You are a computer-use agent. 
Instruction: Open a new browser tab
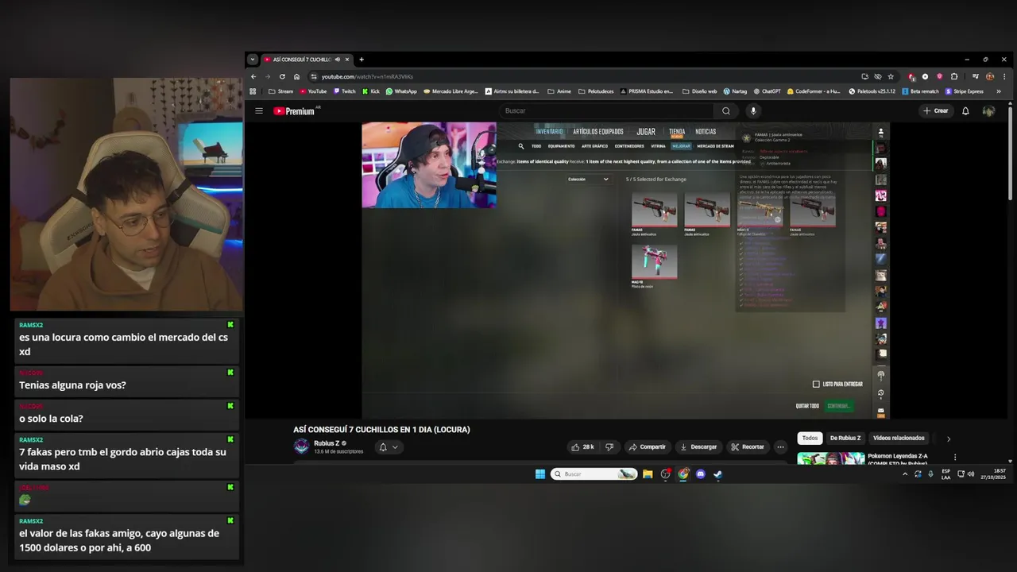pyautogui.click(x=362, y=60)
